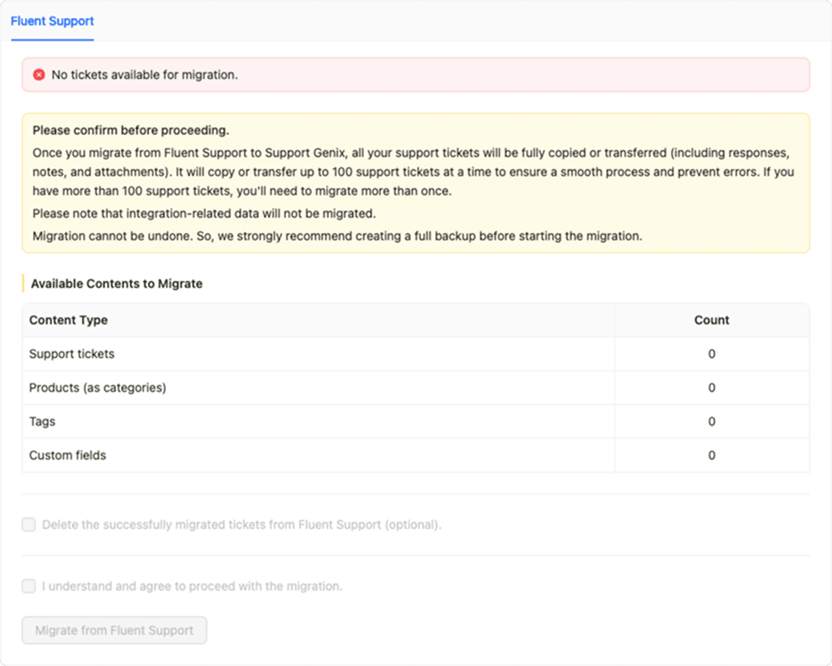Click the 'I understand and agree' label text
The image size is (832, 666).
pyautogui.click(x=192, y=586)
